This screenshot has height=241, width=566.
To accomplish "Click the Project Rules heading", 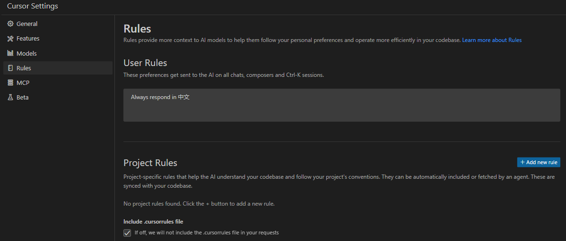I will 150,163.
